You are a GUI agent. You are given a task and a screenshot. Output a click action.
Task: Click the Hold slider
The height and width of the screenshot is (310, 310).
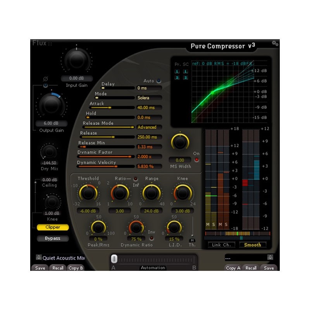pyautogui.click(x=110, y=117)
